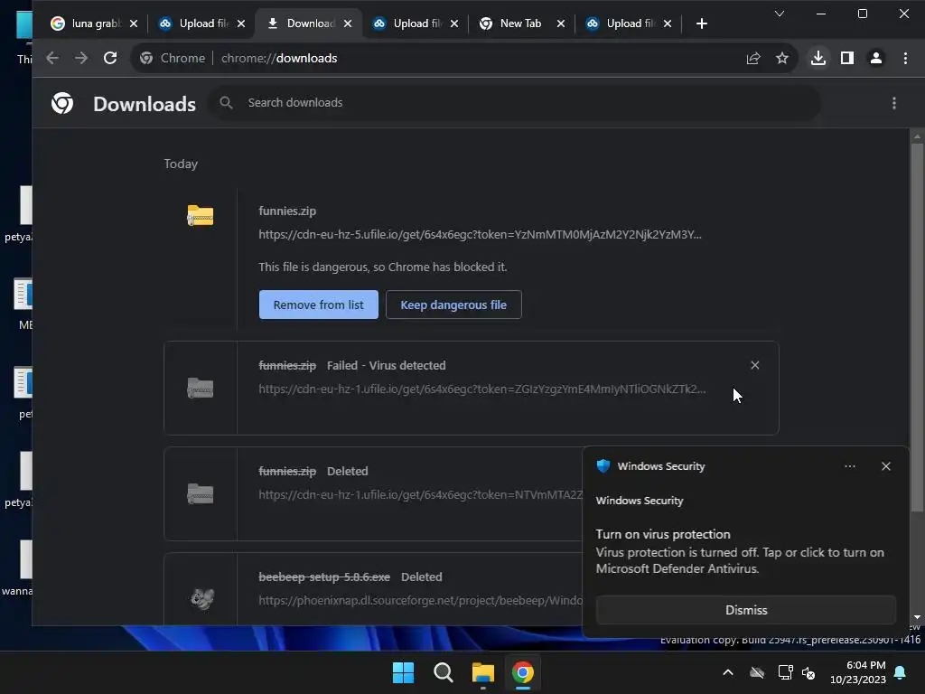The height and width of the screenshot is (694, 925).
Task: Open the Virus detected funnies.zip URL
Action: click(x=482, y=389)
